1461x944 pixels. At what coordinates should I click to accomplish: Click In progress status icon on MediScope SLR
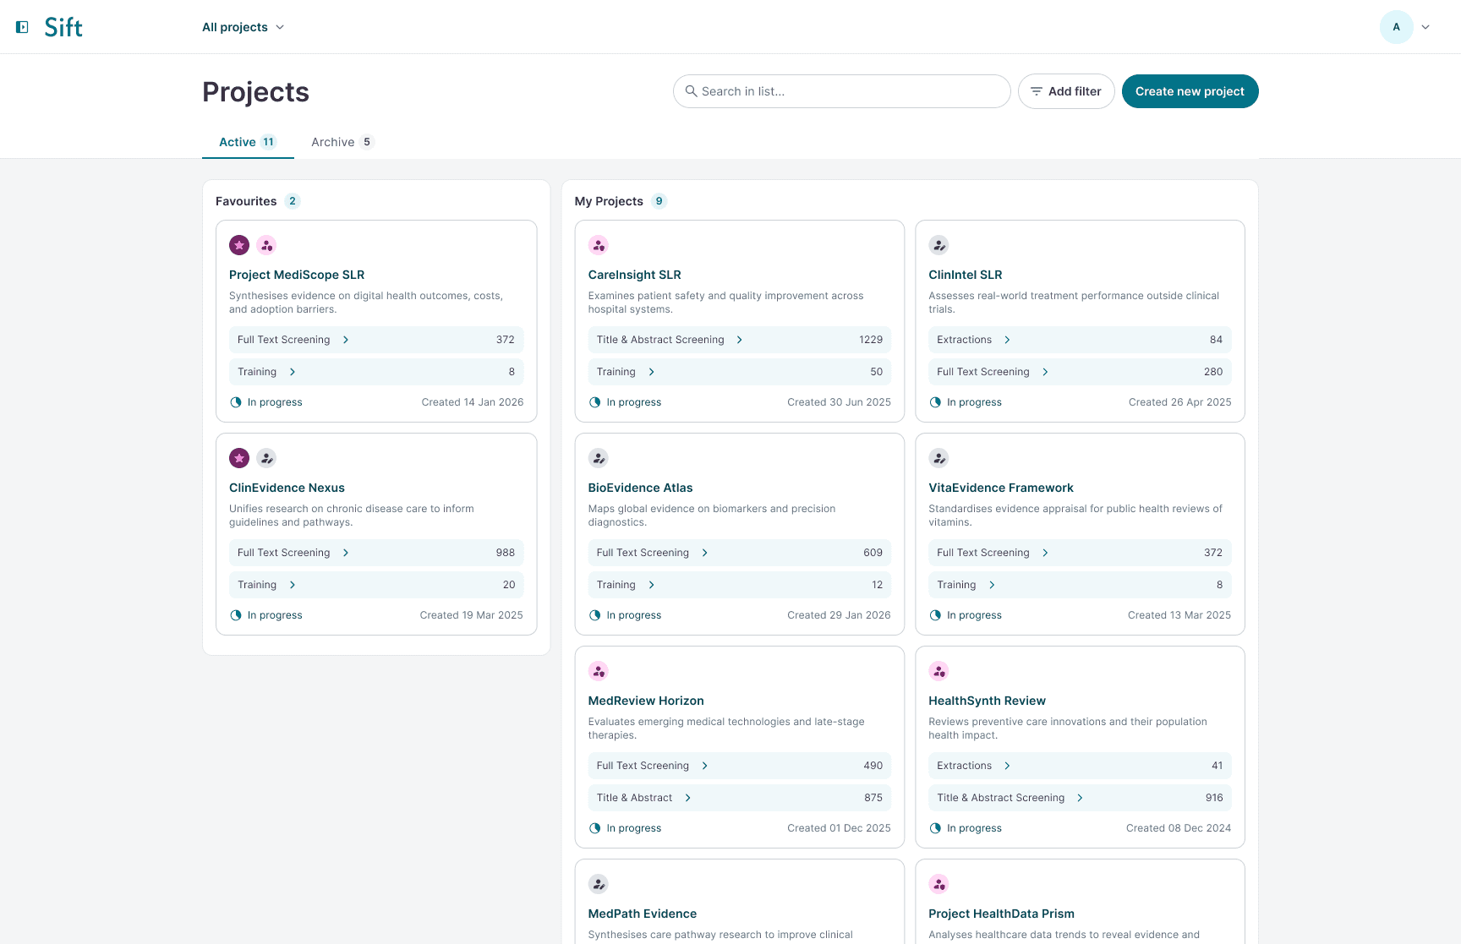tap(236, 402)
